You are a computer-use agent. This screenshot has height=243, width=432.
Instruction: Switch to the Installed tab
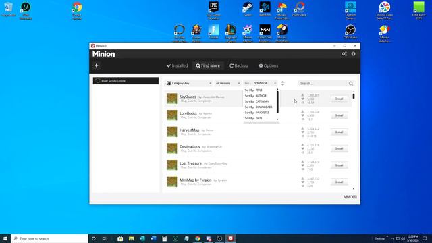tap(177, 65)
